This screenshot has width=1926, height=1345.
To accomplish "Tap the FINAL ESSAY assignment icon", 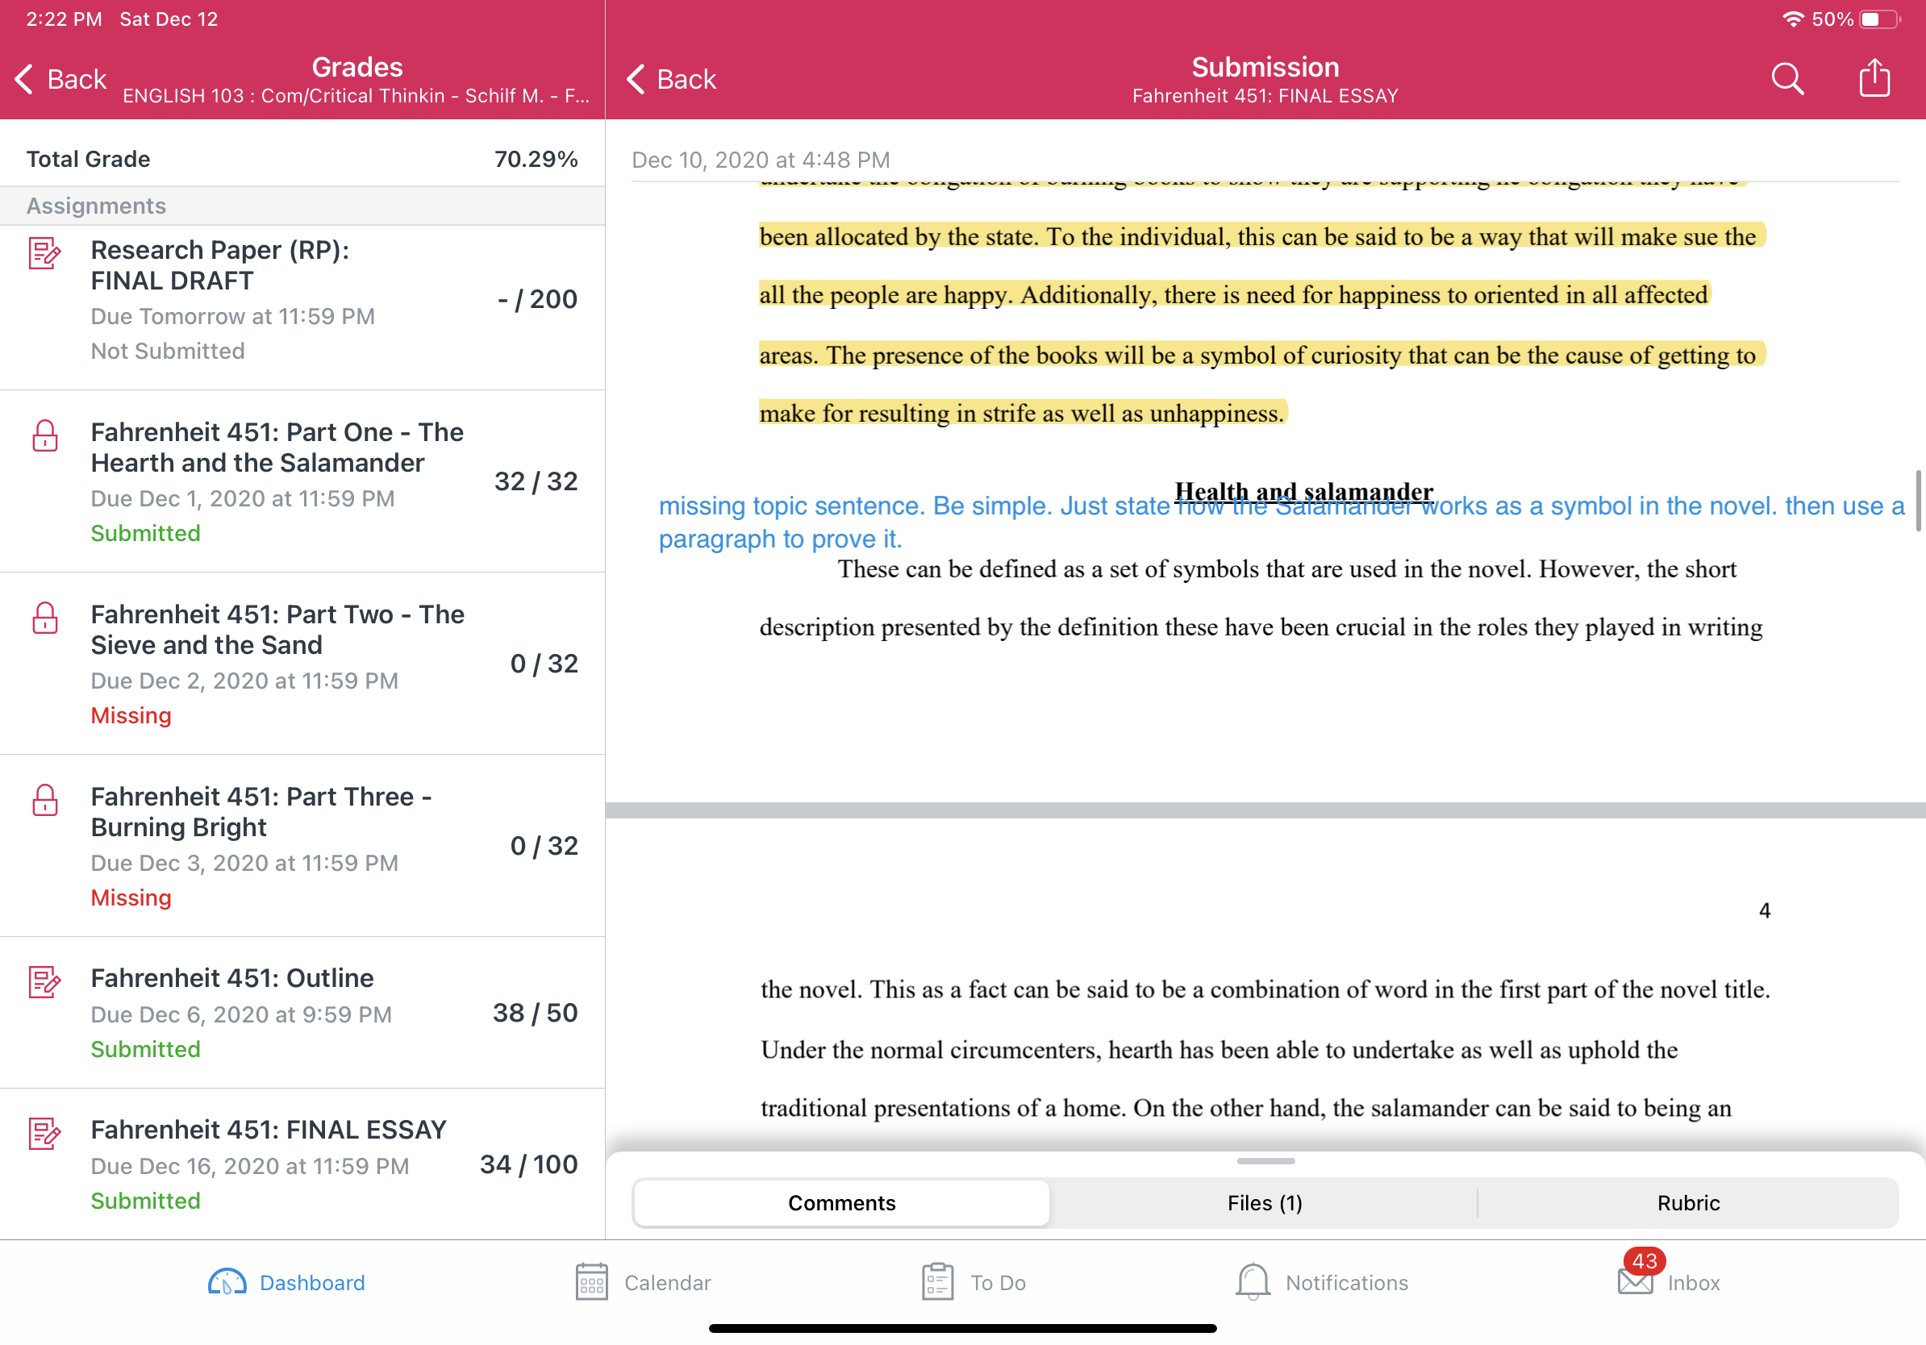I will coord(44,1133).
